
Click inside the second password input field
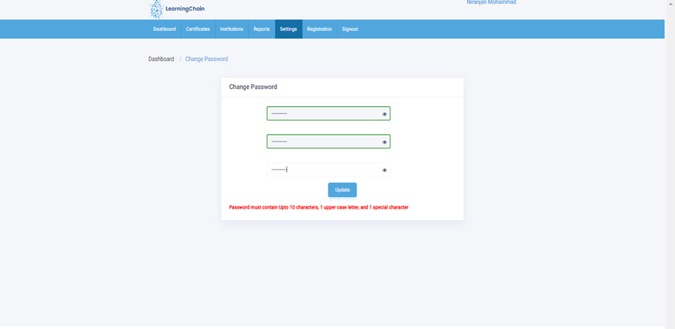pyautogui.click(x=323, y=142)
